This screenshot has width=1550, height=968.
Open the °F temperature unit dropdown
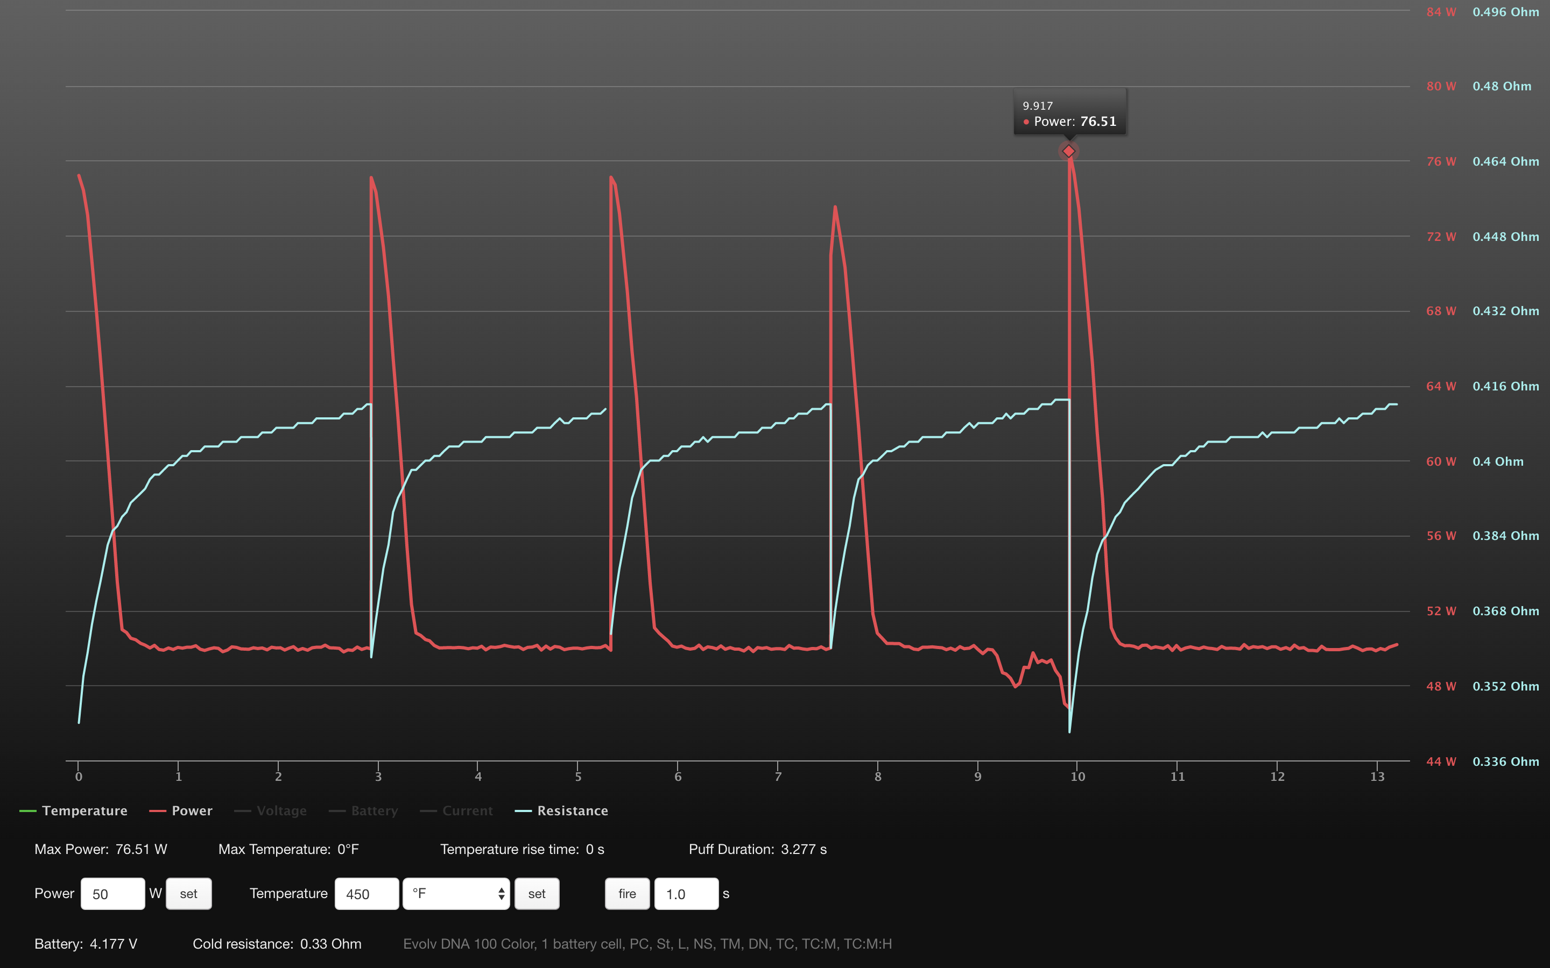click(x=448, y=894)
